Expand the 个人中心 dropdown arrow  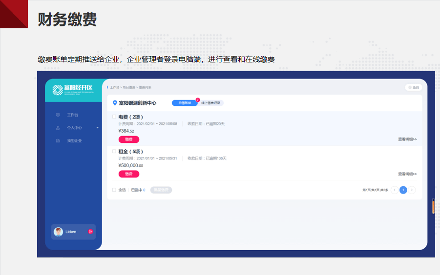click(97, 128)
